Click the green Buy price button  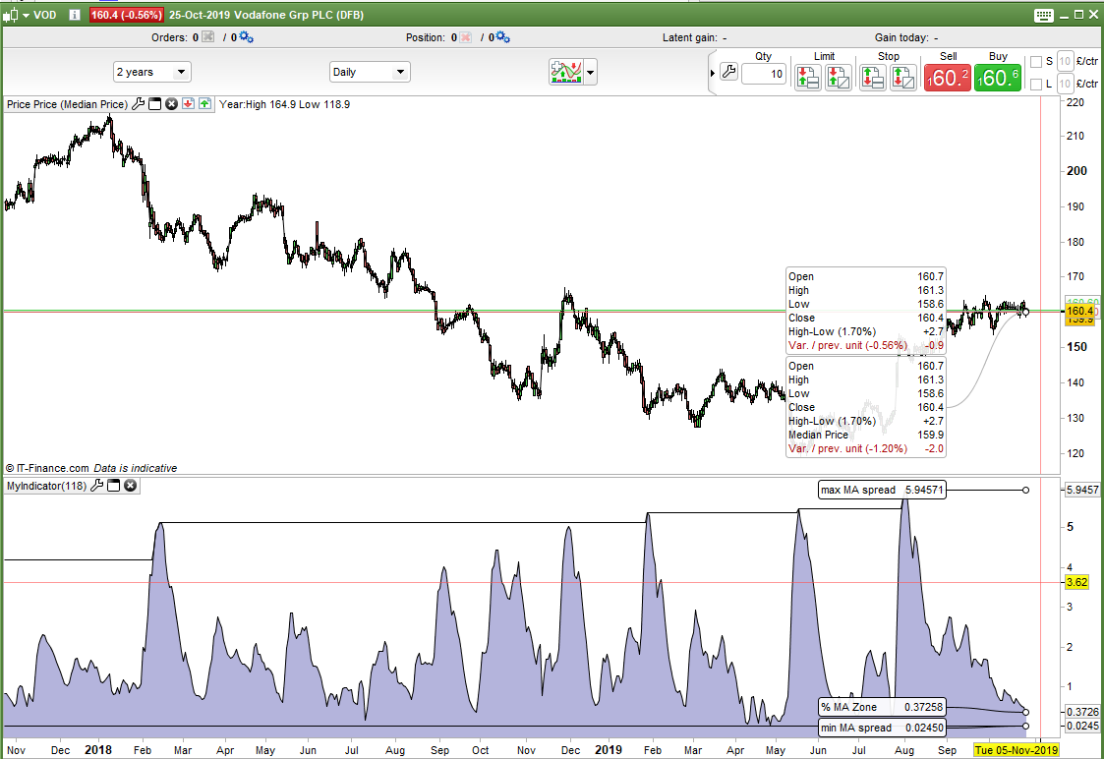[x=998, y=78]
